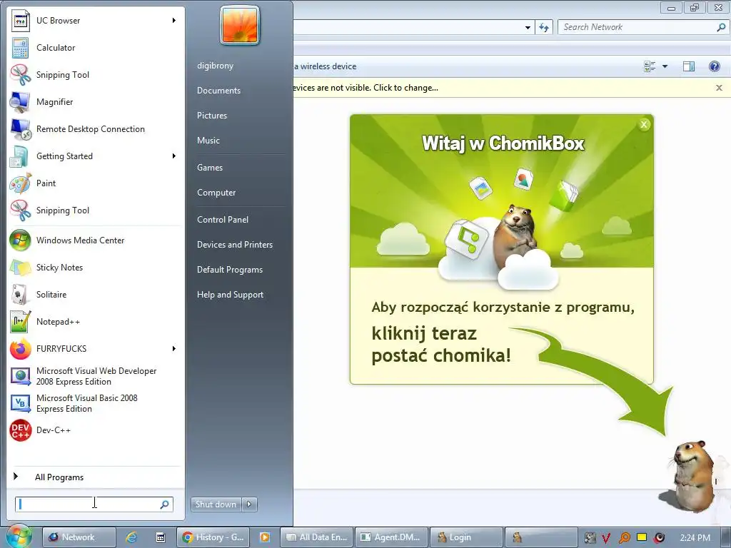Open the address bar history dropdown

click(x=528, y=28)
